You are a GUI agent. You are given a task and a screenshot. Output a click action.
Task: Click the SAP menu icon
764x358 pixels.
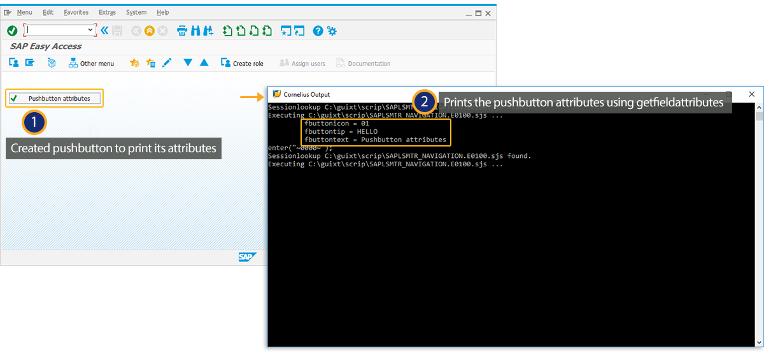(x=30, y=62)
